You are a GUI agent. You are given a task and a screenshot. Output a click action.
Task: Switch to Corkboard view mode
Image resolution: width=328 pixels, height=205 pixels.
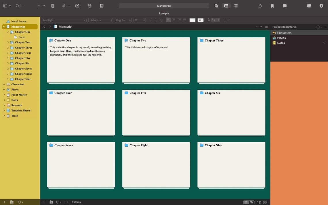226,6
